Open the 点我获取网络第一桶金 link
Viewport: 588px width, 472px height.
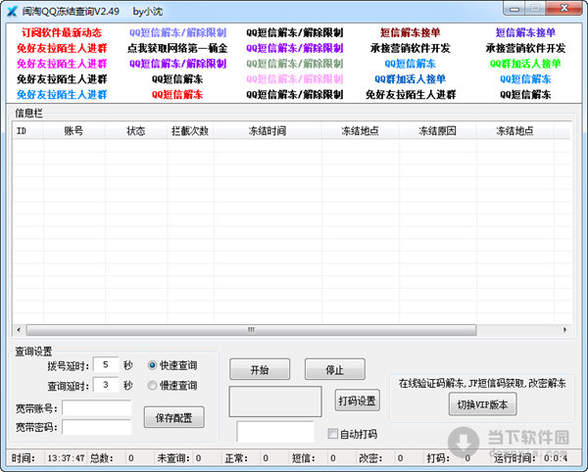click(177, 48)
